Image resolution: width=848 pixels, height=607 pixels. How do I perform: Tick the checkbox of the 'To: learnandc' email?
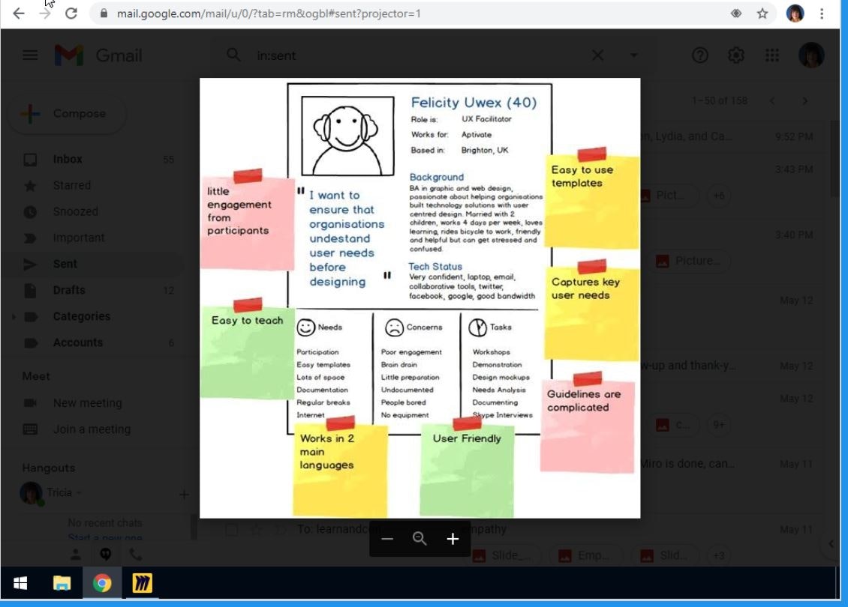[231, 529]
